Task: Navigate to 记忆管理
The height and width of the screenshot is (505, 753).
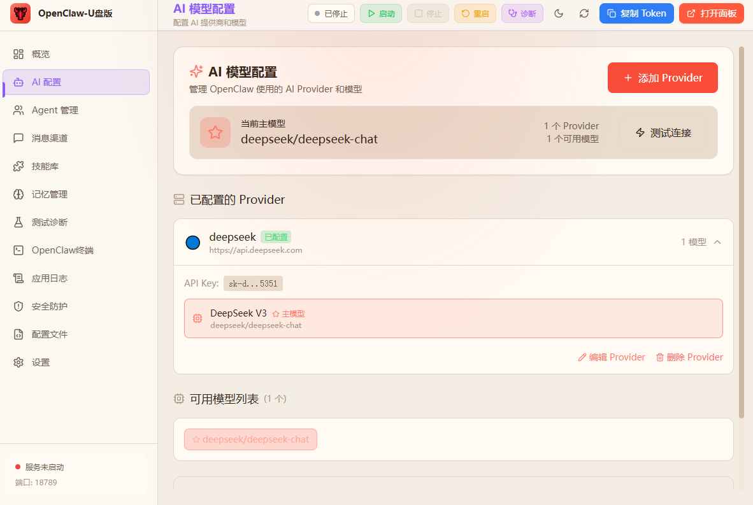Action: [x=76, y=194]
